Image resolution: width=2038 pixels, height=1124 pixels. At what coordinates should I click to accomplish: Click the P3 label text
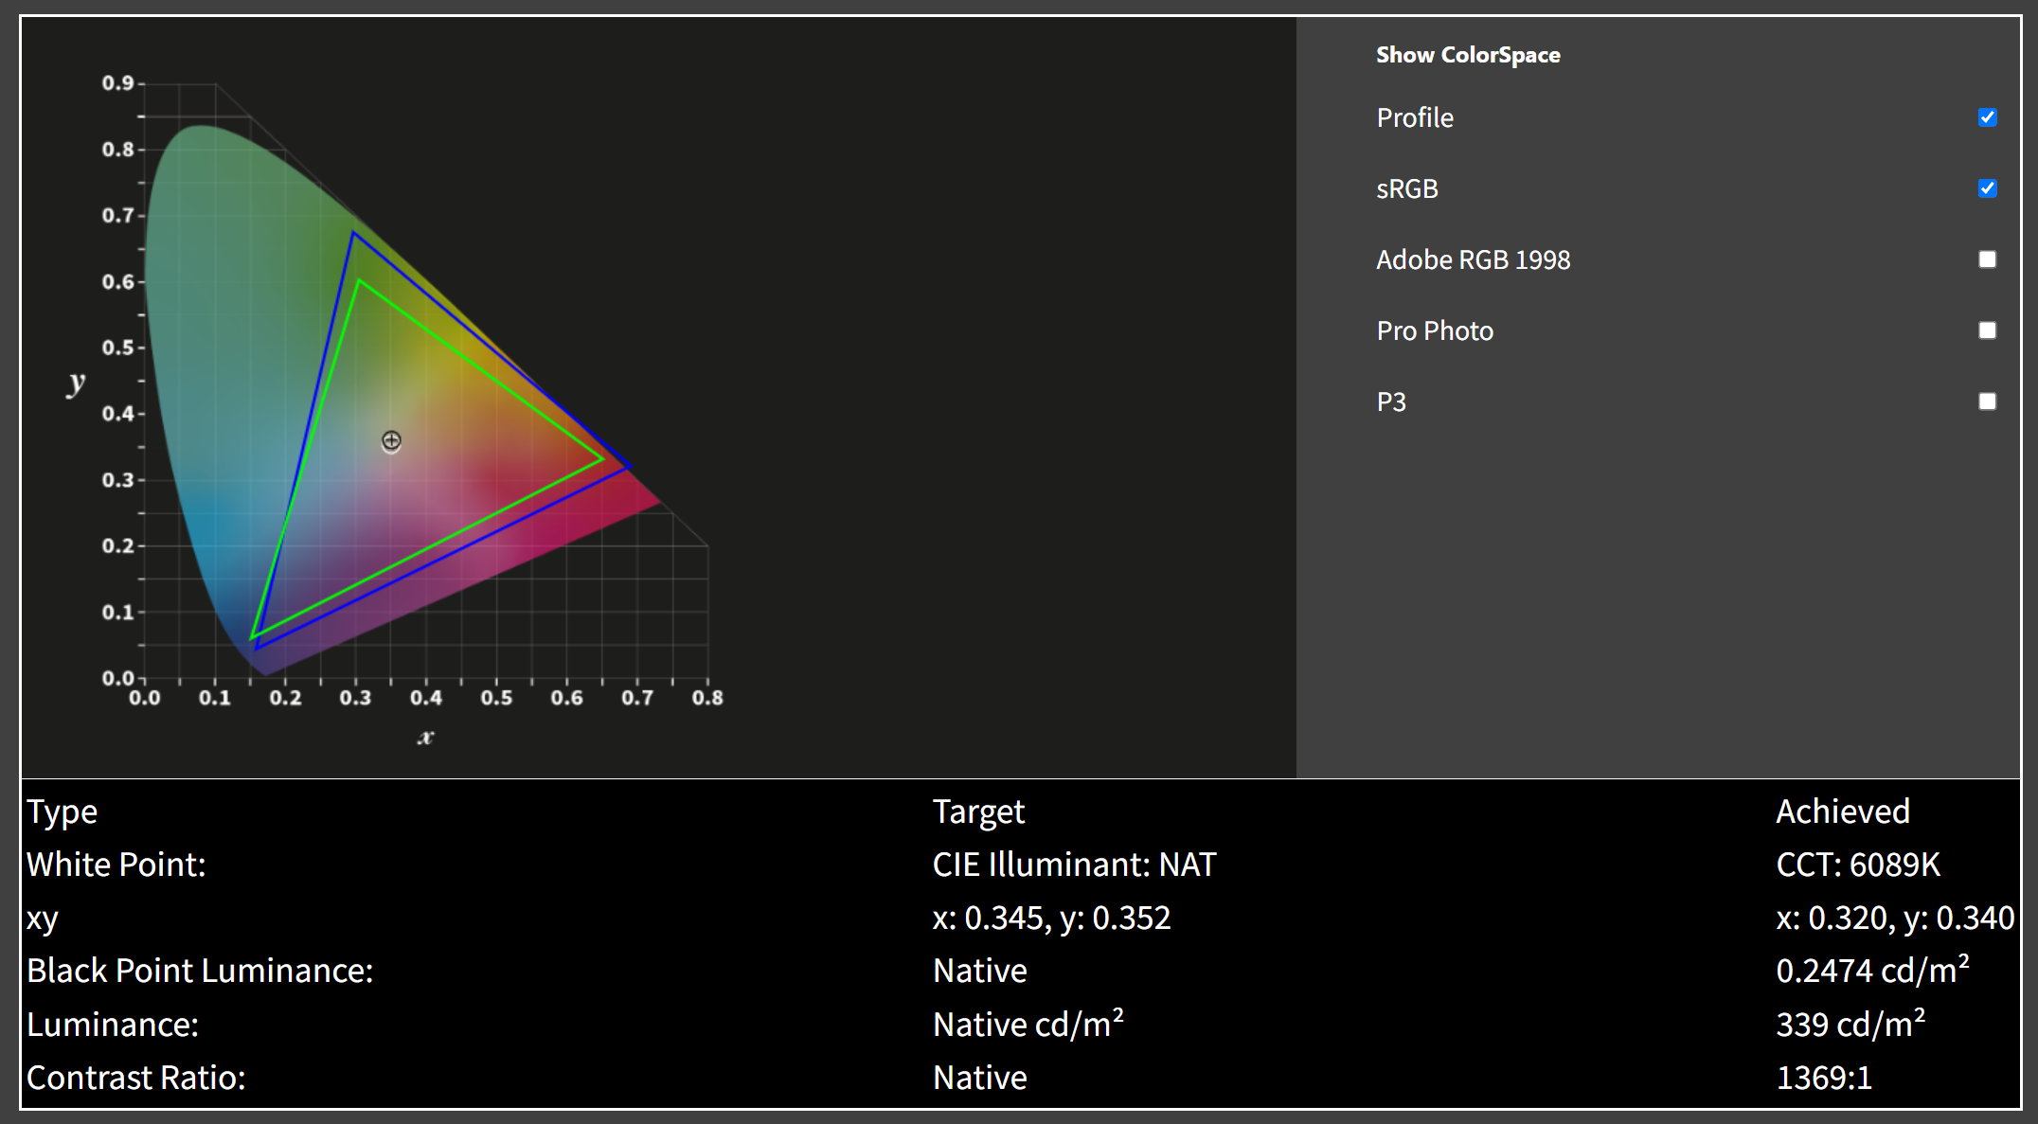pos(1390,401)
